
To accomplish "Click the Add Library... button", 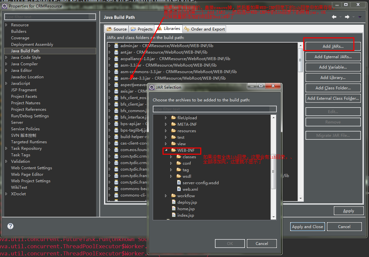I will tap(333, 77).
